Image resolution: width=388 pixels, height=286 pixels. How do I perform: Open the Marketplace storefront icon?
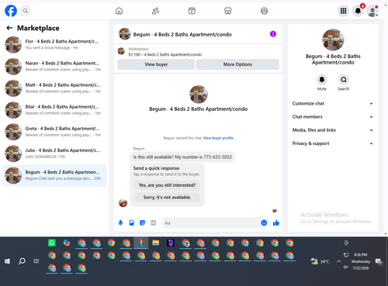228,11
